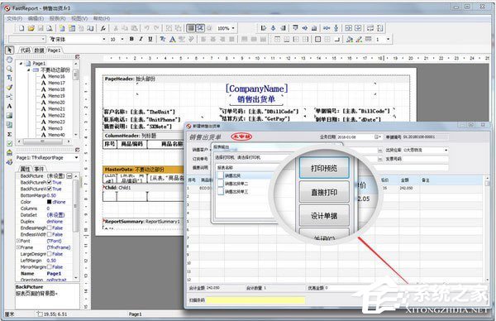Toggle the LargeDesignHeight False checkbox
Viewport: 496px width, 321px height.
click(x=50, y=254)
